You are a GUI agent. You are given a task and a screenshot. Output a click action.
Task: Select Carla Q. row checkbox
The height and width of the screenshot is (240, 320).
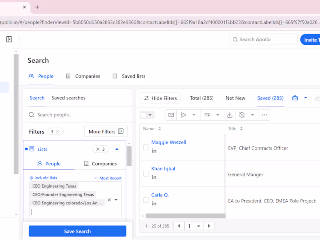click(x=146, y=200)
